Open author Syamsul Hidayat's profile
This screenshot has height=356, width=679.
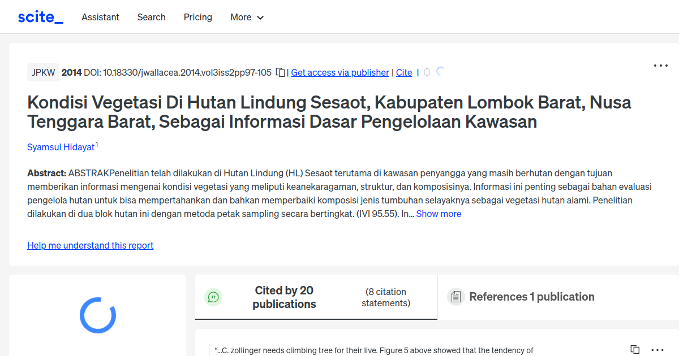coord(61,147)
